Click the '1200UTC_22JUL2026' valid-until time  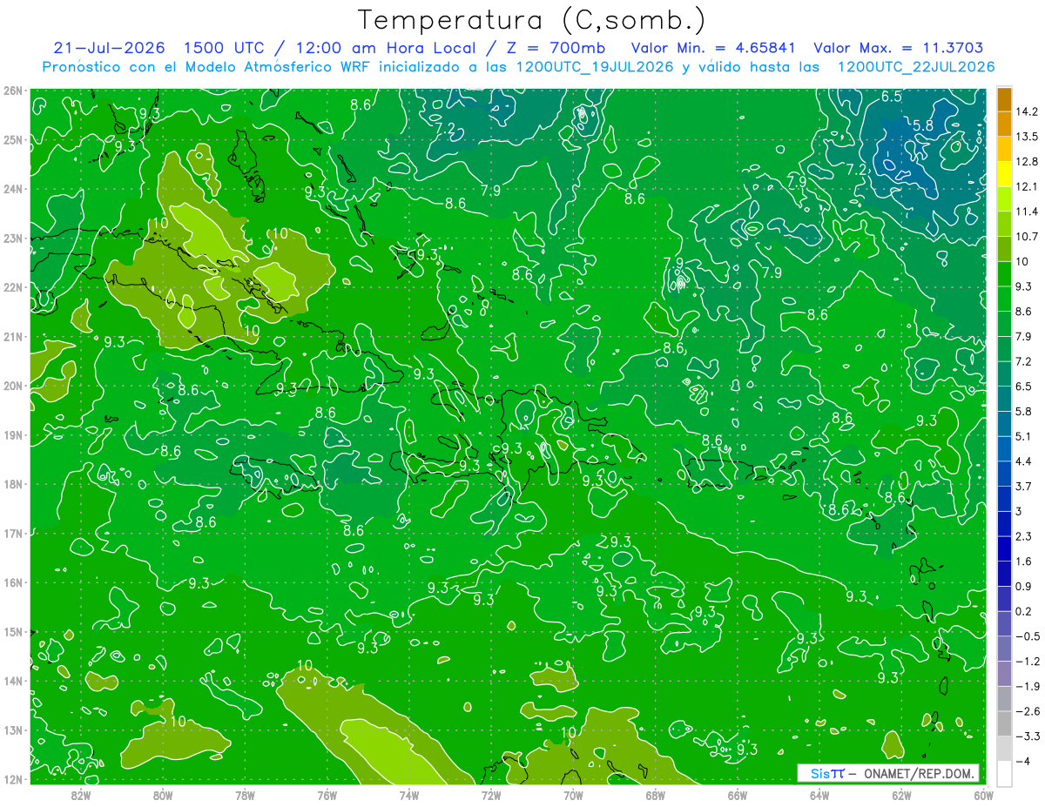point(916,67)
